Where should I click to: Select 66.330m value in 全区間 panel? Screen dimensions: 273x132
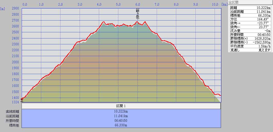coord(264,15)
